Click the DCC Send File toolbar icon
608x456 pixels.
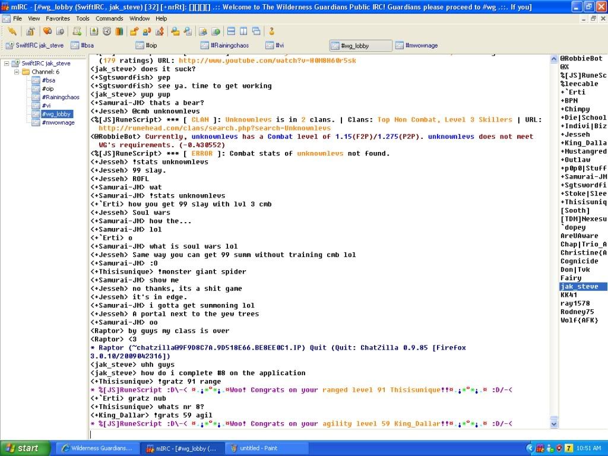[134, 31]
